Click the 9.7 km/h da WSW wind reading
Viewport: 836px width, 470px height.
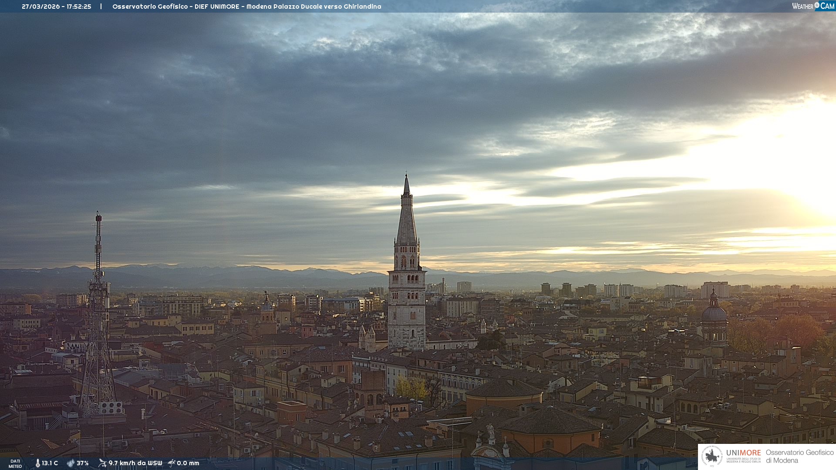coord(135,463)
